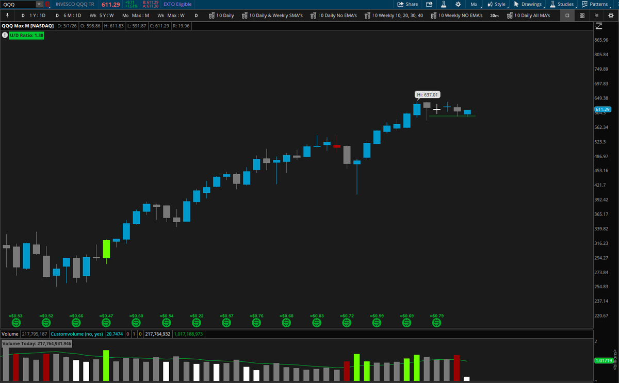Open the Style menu
This screenshot has width=619, height=383.
(496, 4)
